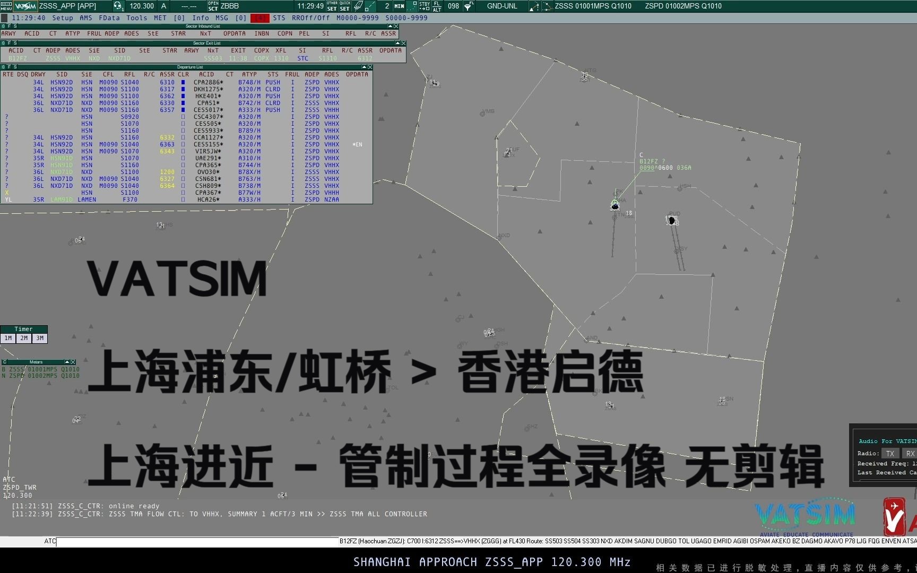This screenshot has width=917, height=573.
Task: Click the QUICK SET button
Action: tap(345, 6)
